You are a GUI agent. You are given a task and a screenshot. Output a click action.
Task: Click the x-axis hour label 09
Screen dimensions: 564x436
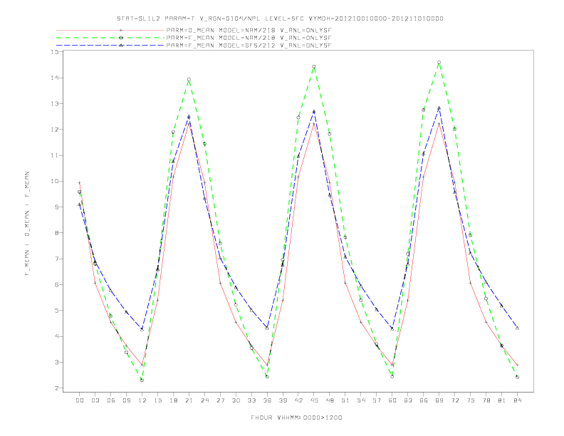coord(126,400)
